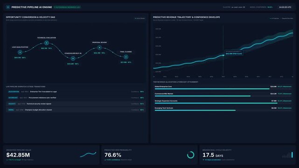Click the confidence percentage on Champion budget row

pos(142,110)
